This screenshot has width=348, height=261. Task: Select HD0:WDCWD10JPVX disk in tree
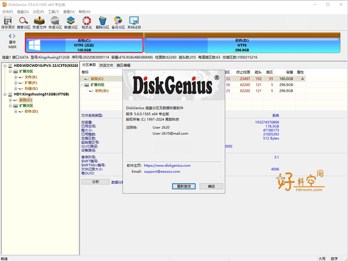46,66
